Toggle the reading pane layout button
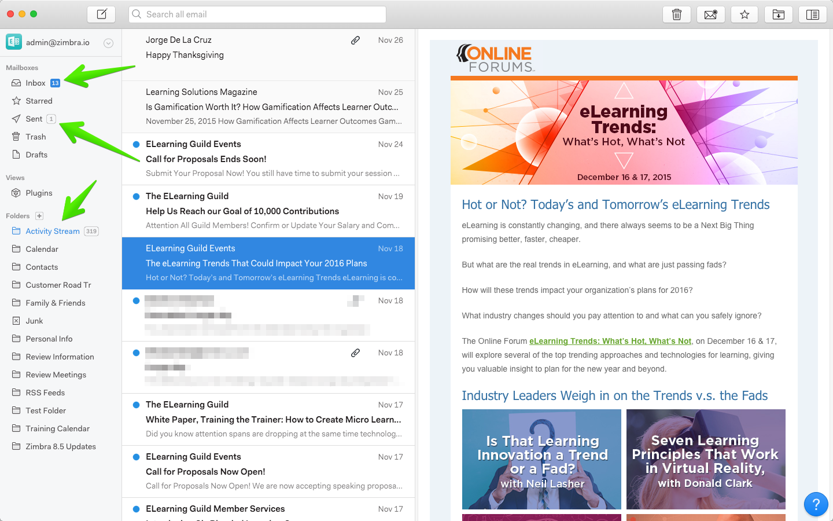 [813, 14]
